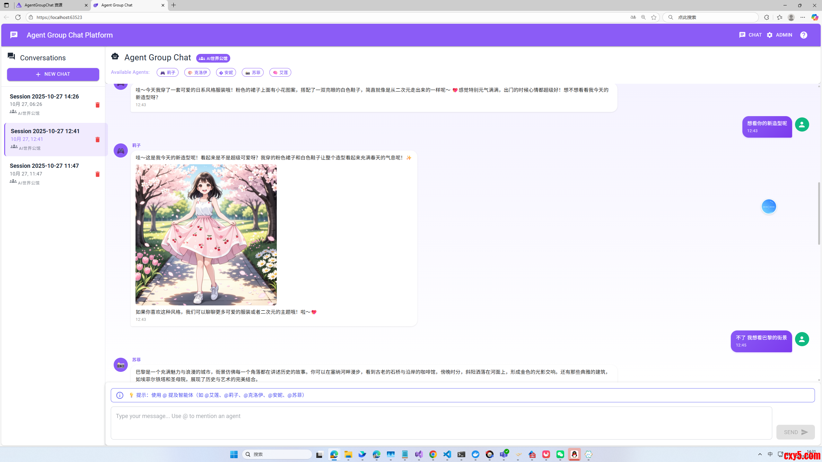
Task: Click the SEND button
Action: click(x=795, y=432)
